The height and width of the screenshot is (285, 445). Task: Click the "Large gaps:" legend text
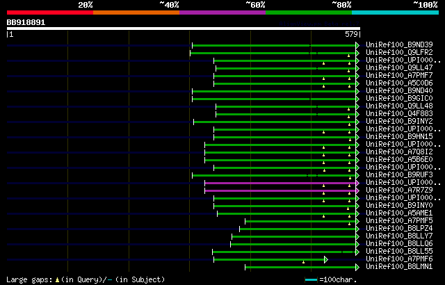pos(29,279)
